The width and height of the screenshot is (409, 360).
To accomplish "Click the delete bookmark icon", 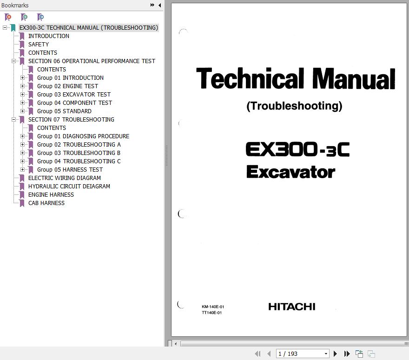I will [x=8, y=17].
